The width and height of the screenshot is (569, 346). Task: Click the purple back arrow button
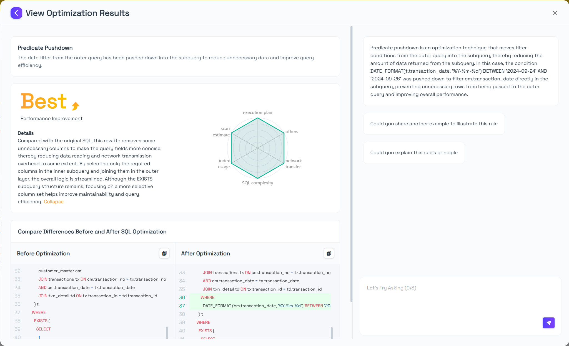pos(16,13)
